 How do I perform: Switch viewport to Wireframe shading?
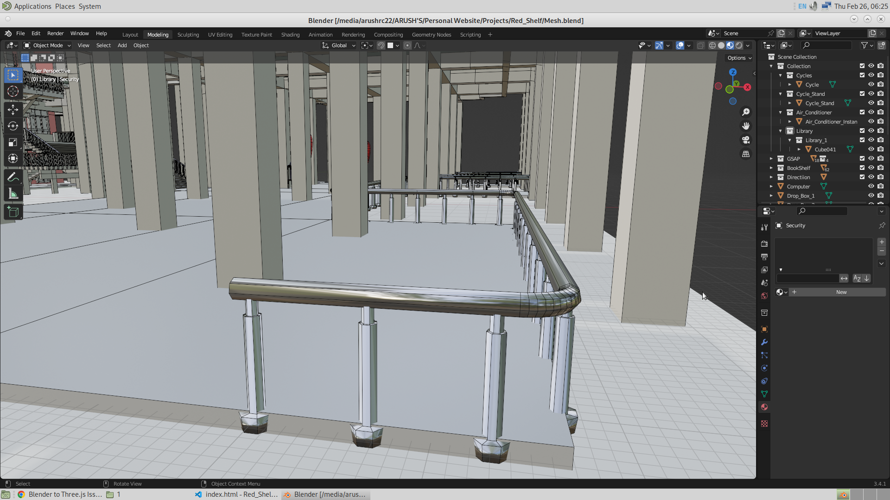pyautogui.click(x=712, y=45)
